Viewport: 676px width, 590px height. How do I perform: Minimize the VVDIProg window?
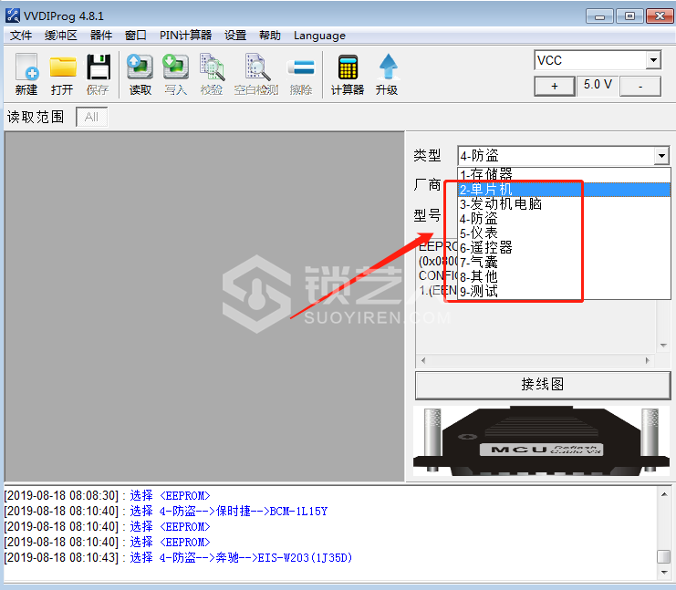click(599, 16)
